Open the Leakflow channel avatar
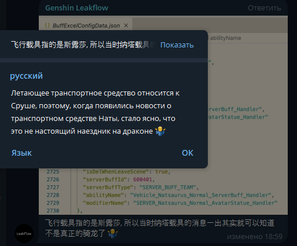Screen dimensions: 297x246 [24, 233]
